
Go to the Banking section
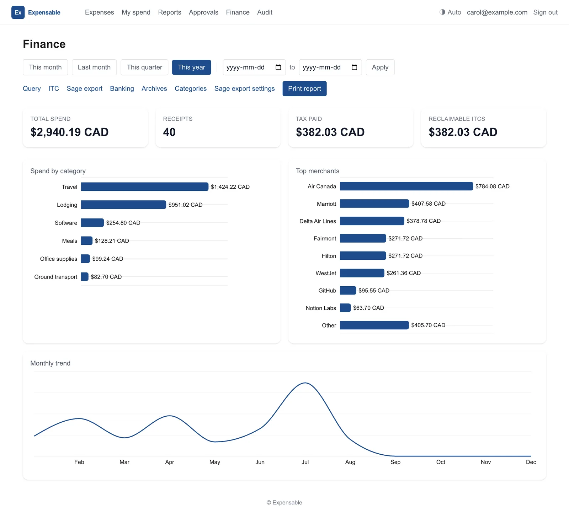pos(122,88)
